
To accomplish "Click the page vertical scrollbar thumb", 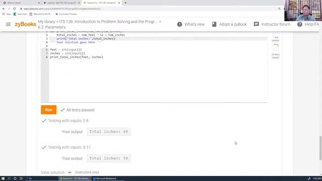I will coord(320,148).
